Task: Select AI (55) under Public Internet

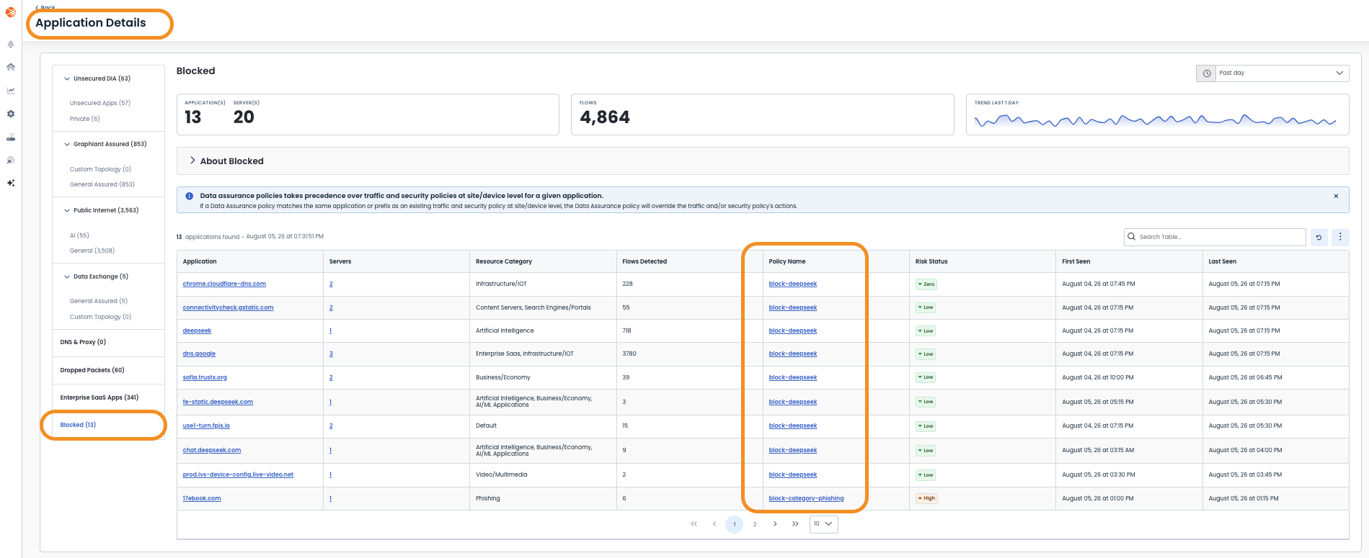Action: (79, 235)
